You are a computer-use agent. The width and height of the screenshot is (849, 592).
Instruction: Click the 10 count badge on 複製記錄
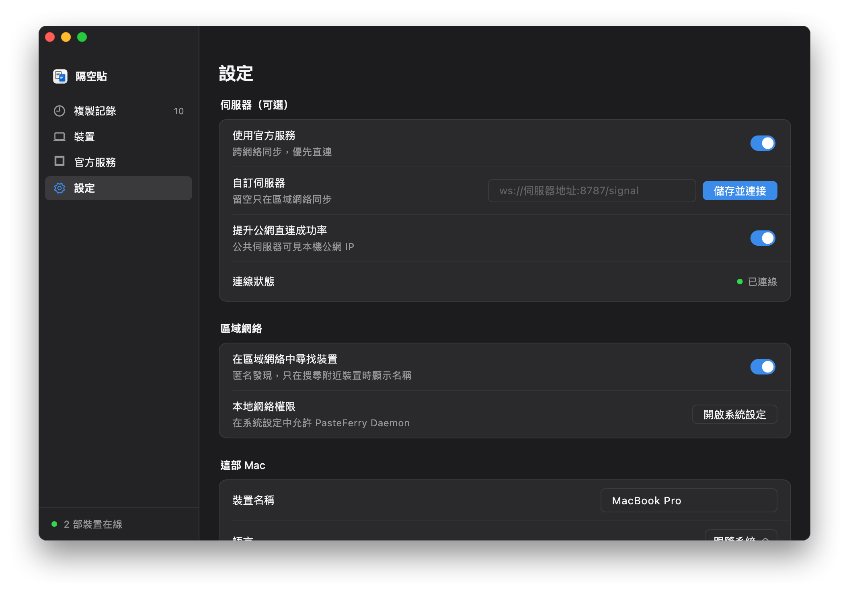(x=178, y=111)
